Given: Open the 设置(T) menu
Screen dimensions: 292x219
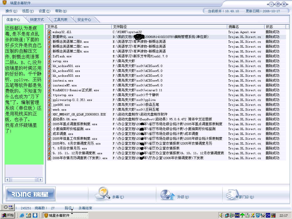Looking at the screenshot, I should [x=44, y=11].
